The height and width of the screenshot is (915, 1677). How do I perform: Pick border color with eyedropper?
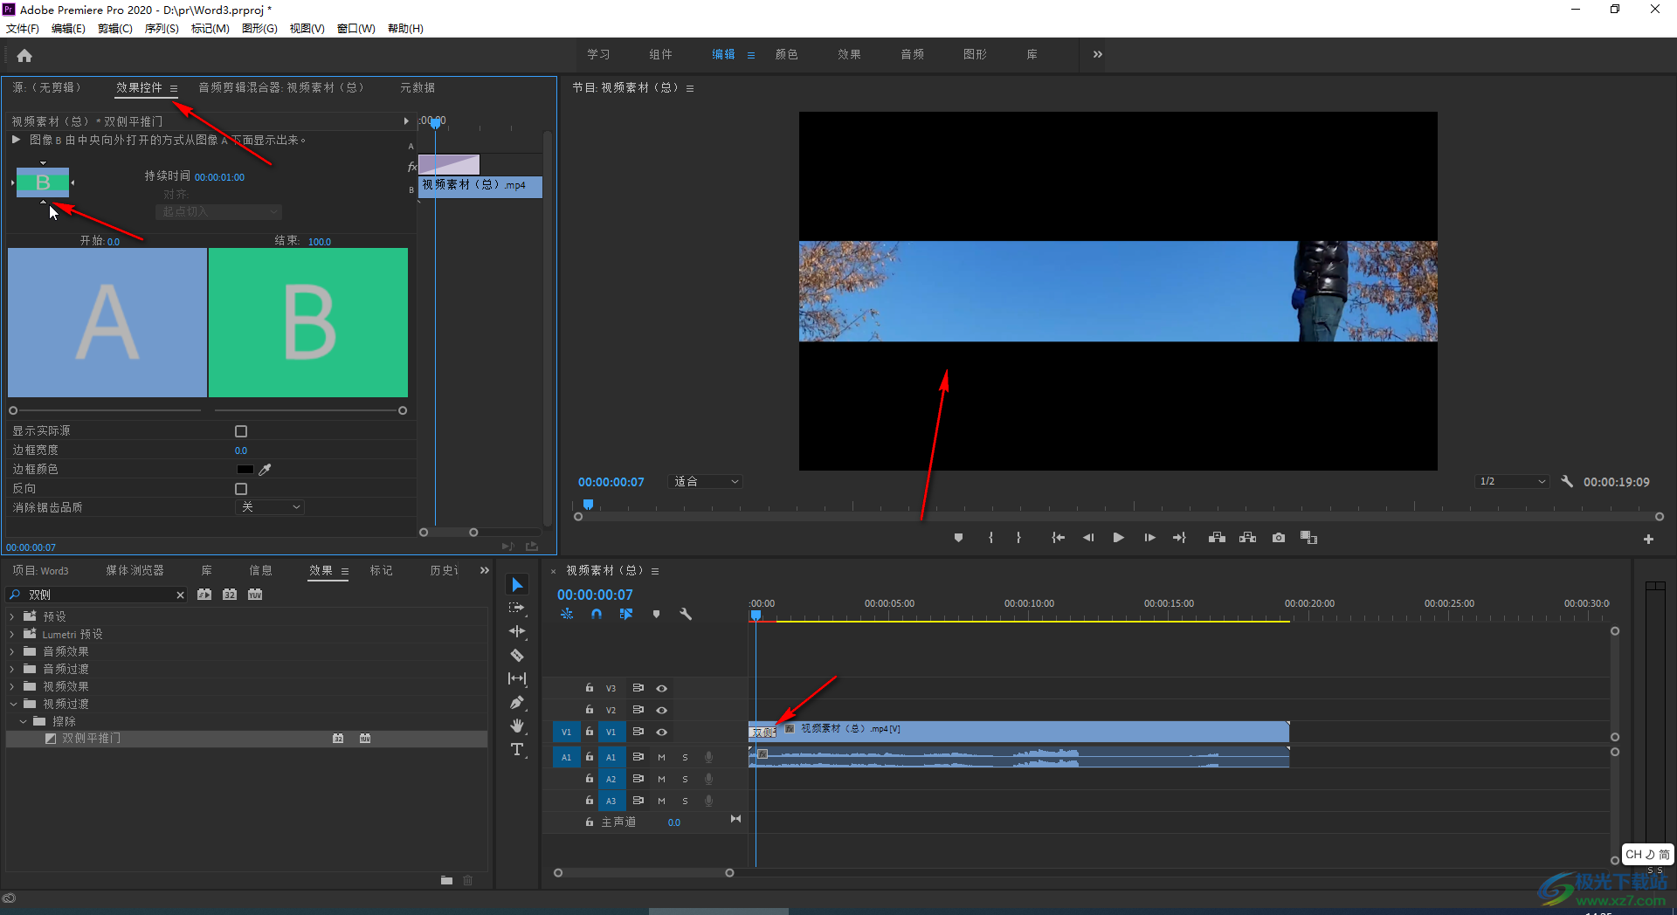pyautogui.click(x=266, y=470)
